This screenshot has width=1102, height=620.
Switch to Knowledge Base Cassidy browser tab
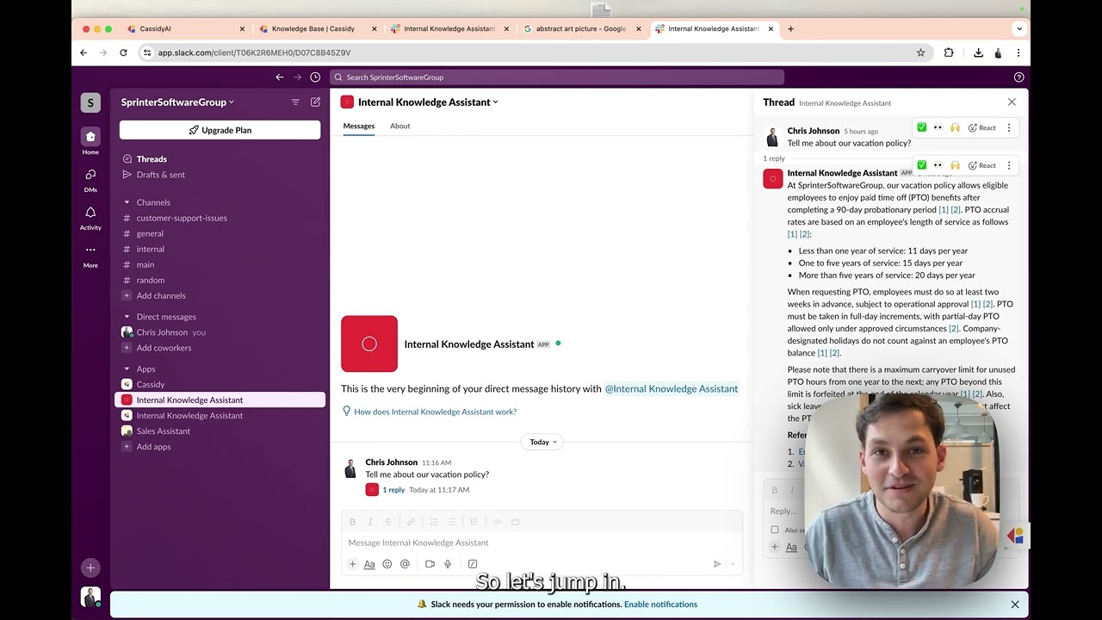pos(313,28)
